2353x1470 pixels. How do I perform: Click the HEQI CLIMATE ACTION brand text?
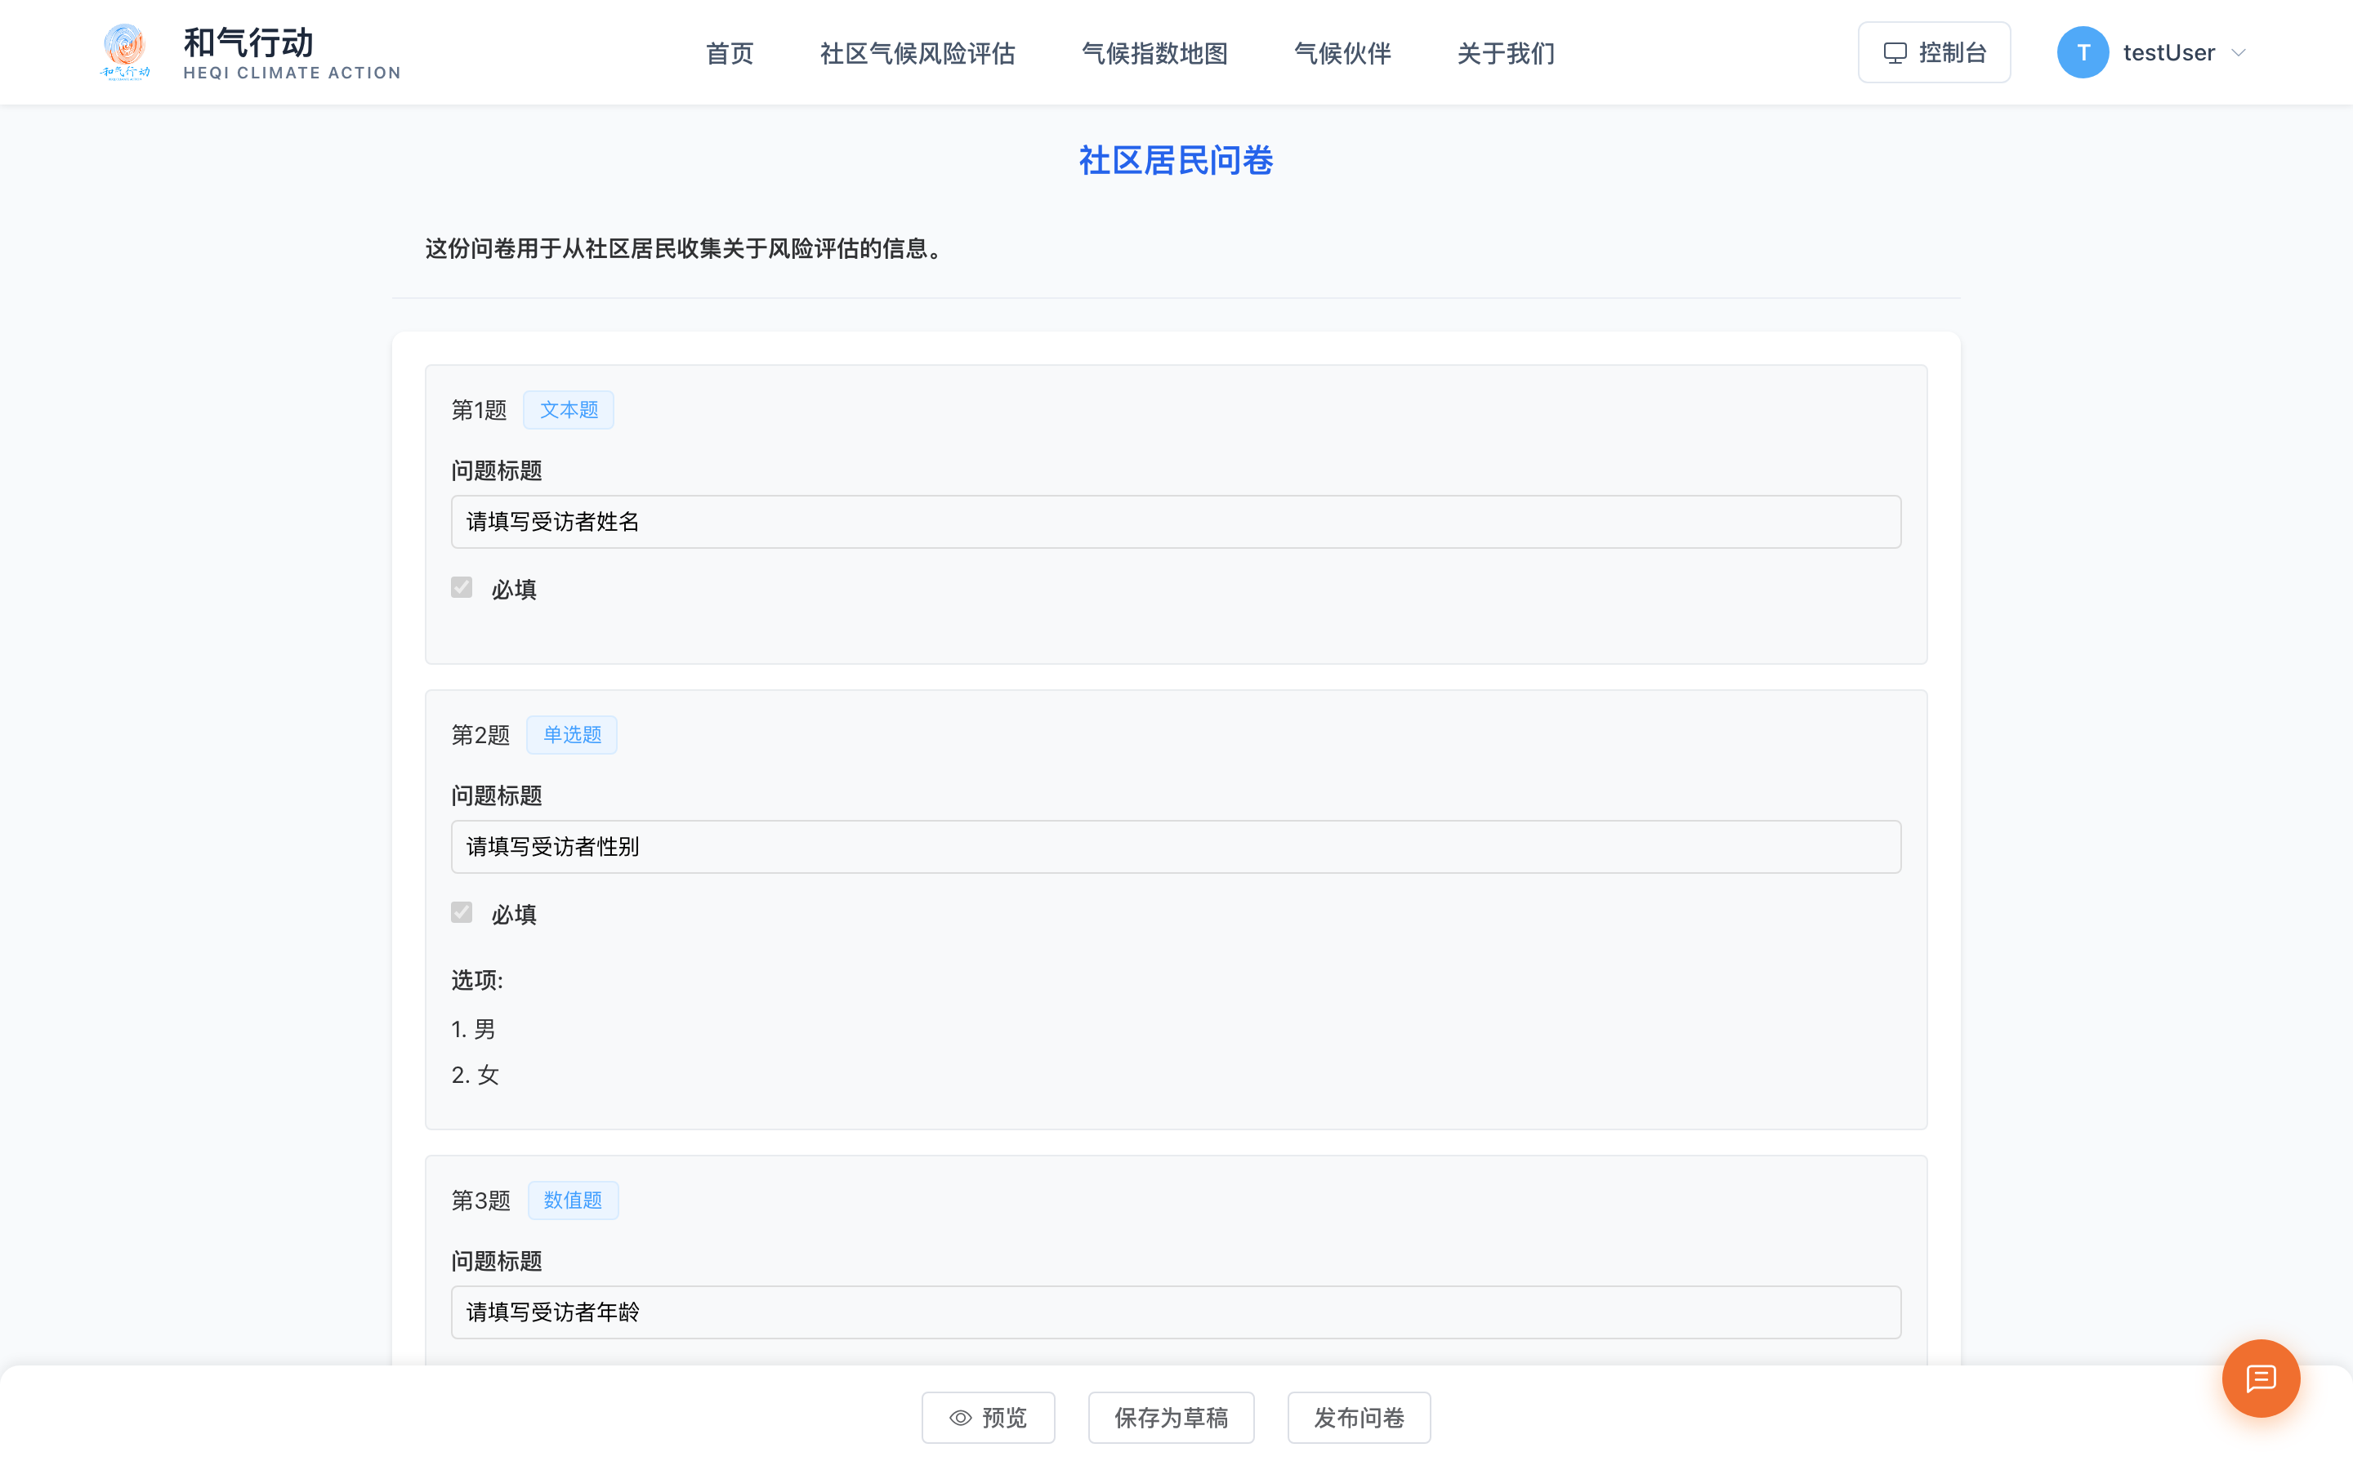(292, 73)
